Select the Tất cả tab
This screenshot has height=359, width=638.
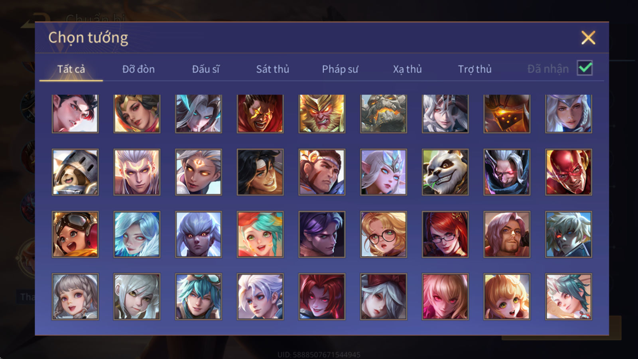(71, 69)
